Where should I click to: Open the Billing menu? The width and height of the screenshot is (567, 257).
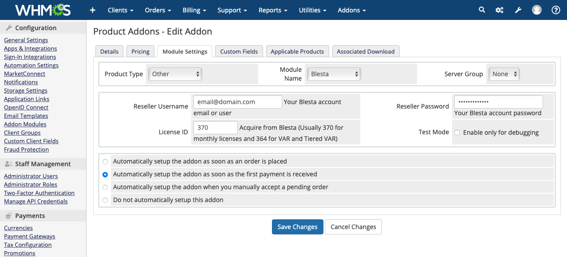(194, 10)
